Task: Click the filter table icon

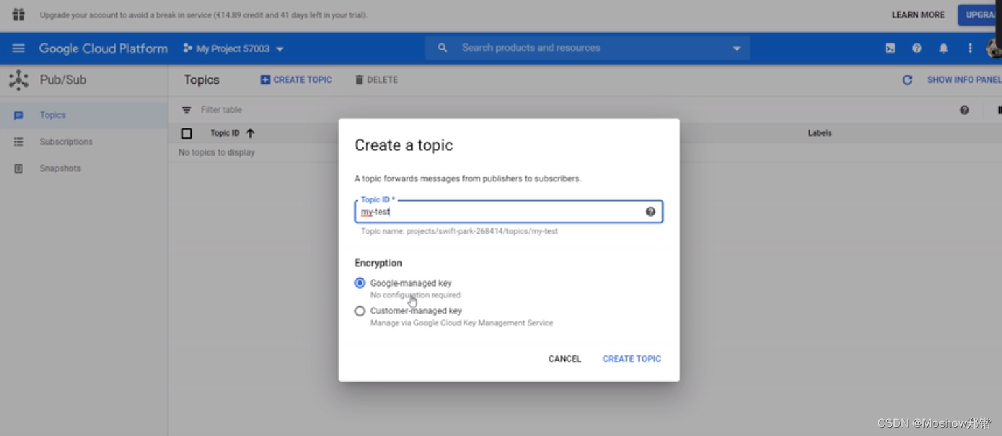Action: tap(186, 110)
